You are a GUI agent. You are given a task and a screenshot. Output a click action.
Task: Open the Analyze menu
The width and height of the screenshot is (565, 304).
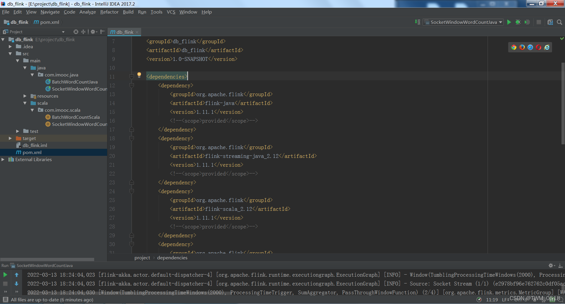pyautogui.click(x=88, y=12)
